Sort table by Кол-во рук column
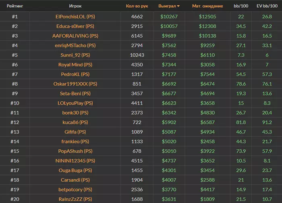 (136, 6)
